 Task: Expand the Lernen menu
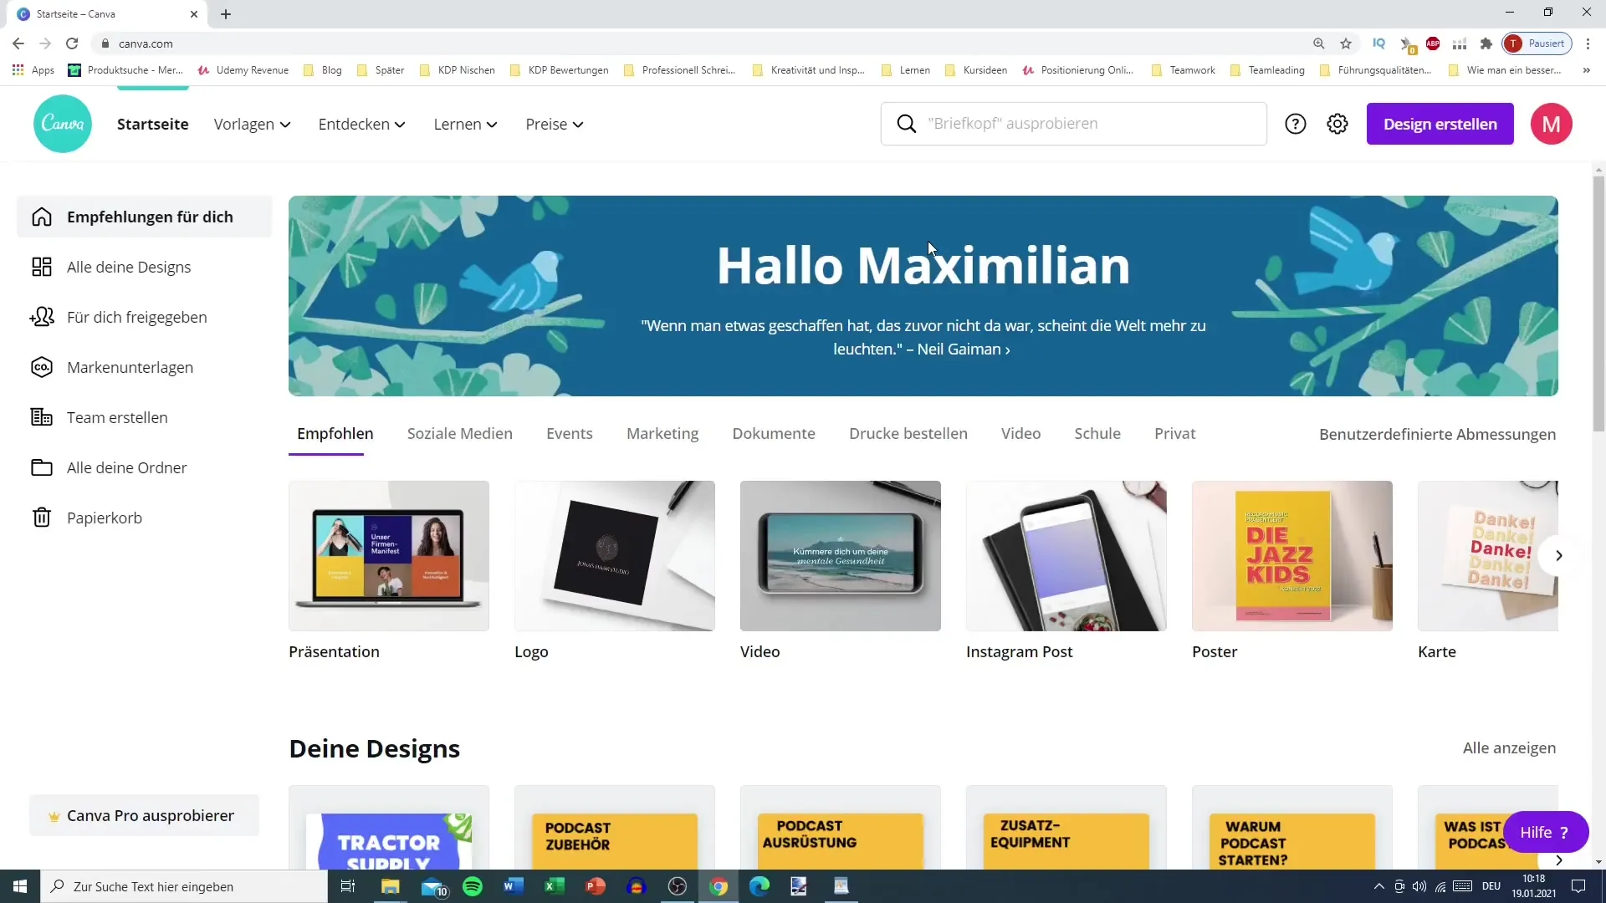pyautogui.click(x=465, y=124)
